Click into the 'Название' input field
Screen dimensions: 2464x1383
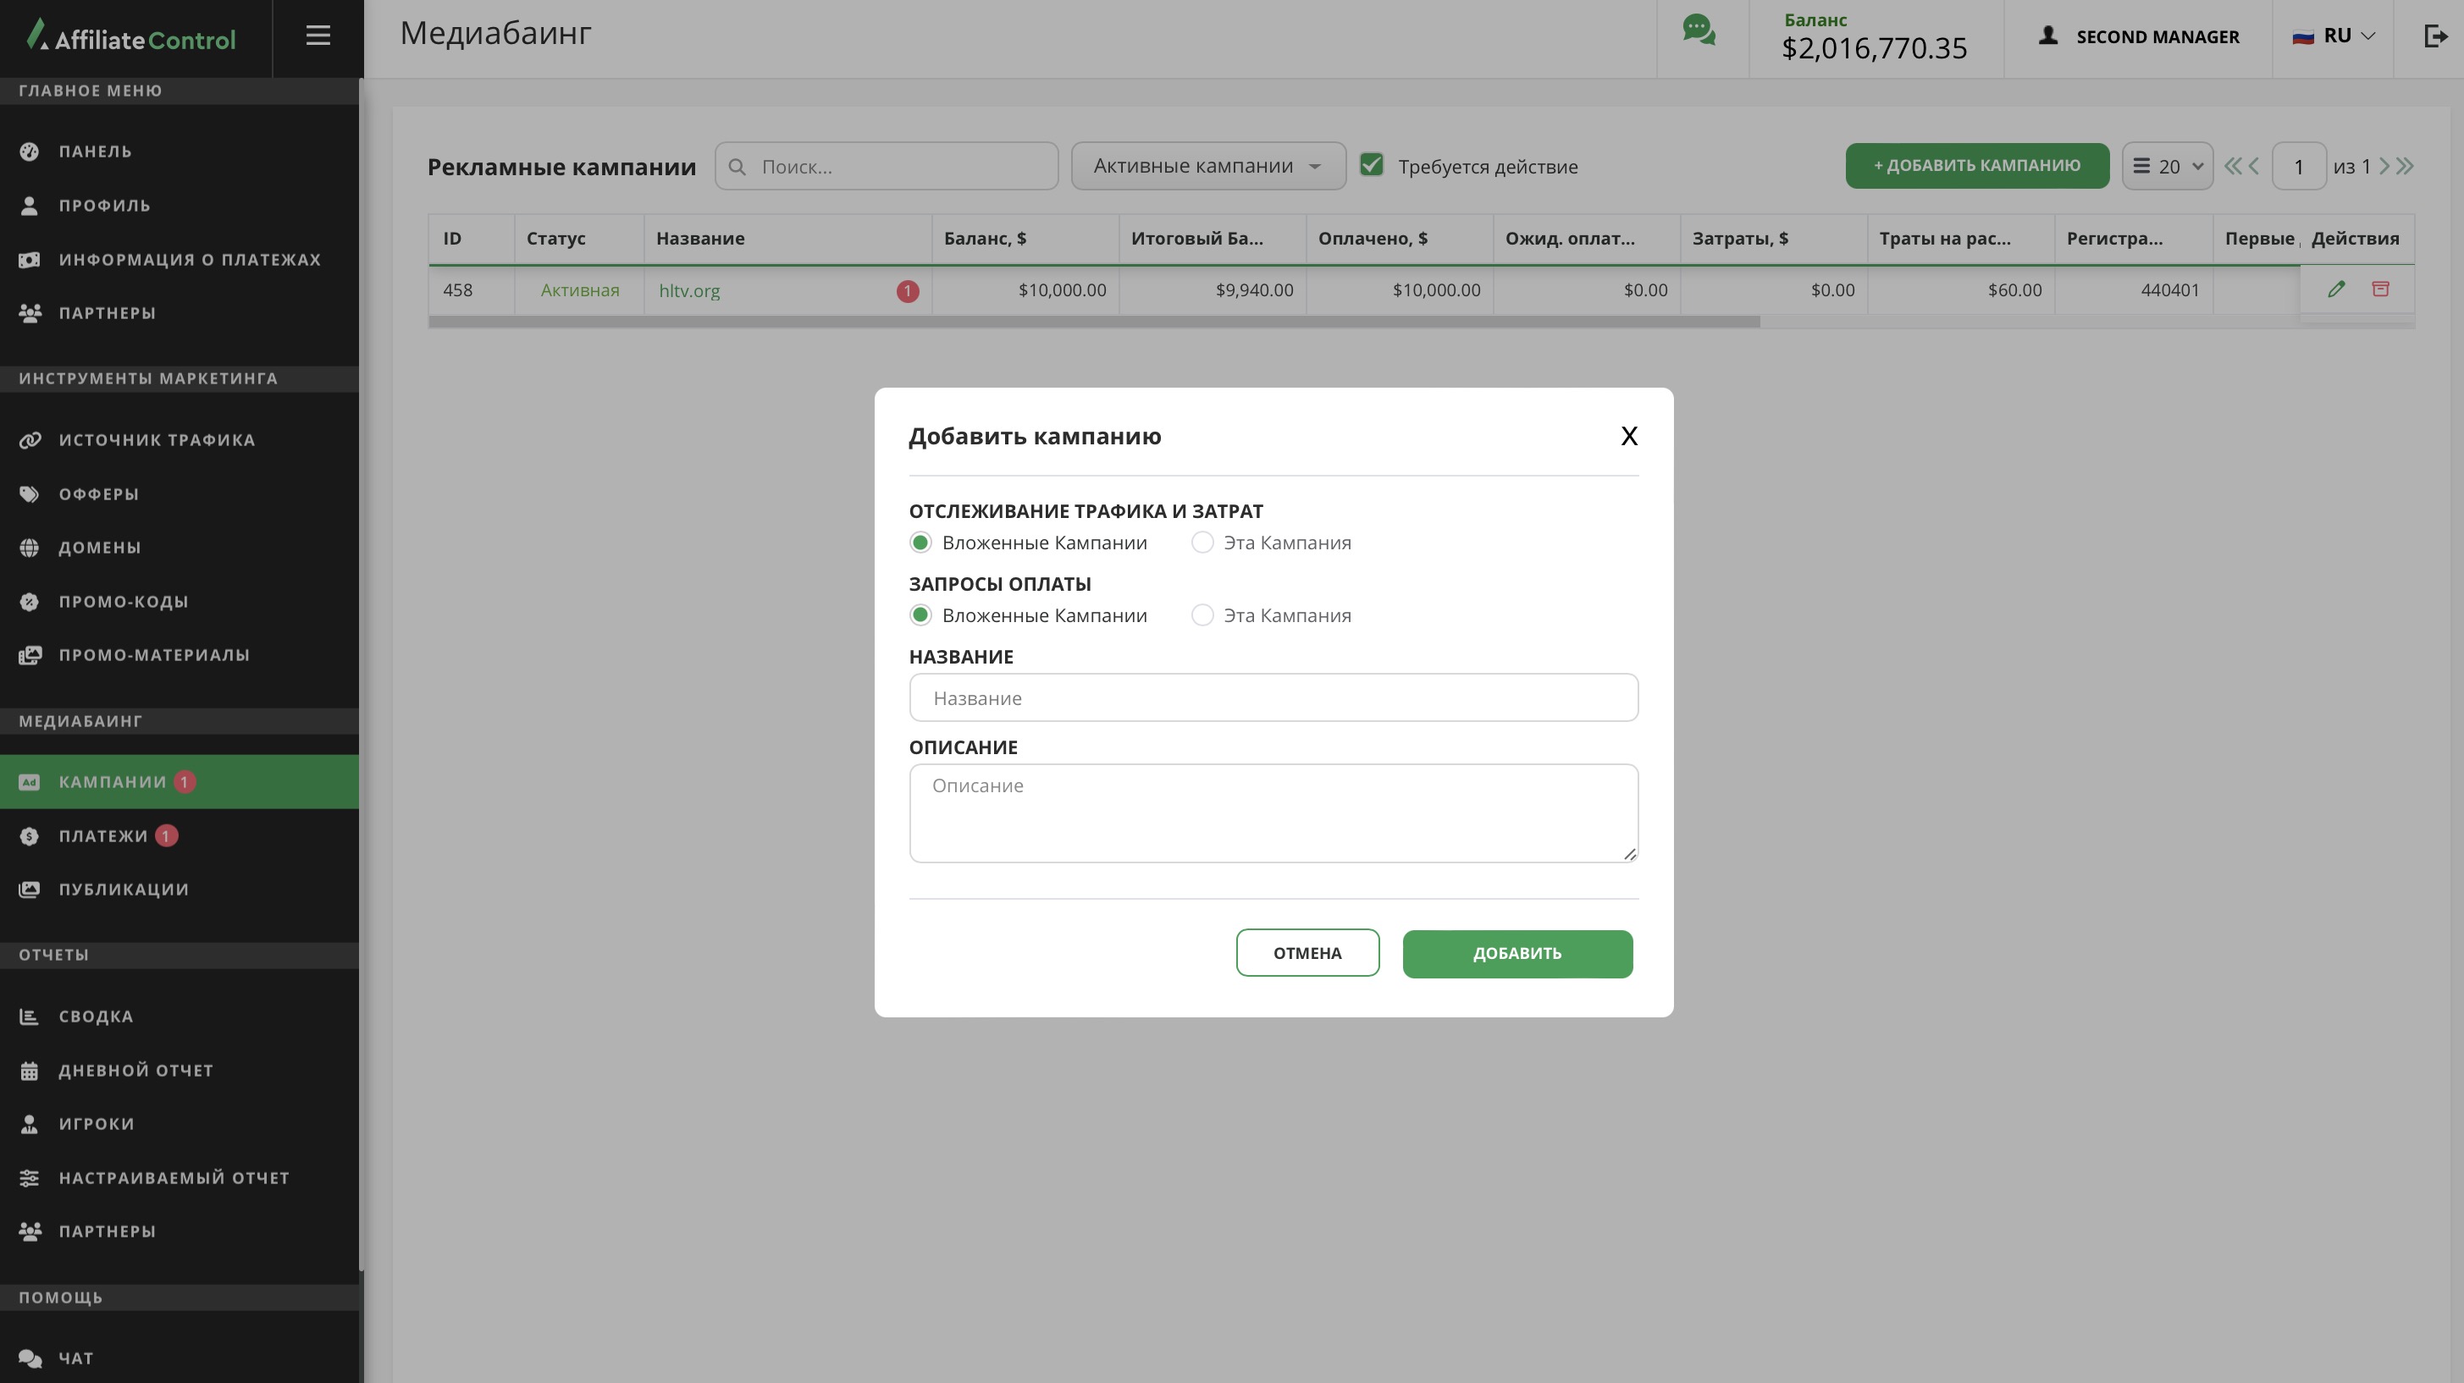tap(1273, 698)
